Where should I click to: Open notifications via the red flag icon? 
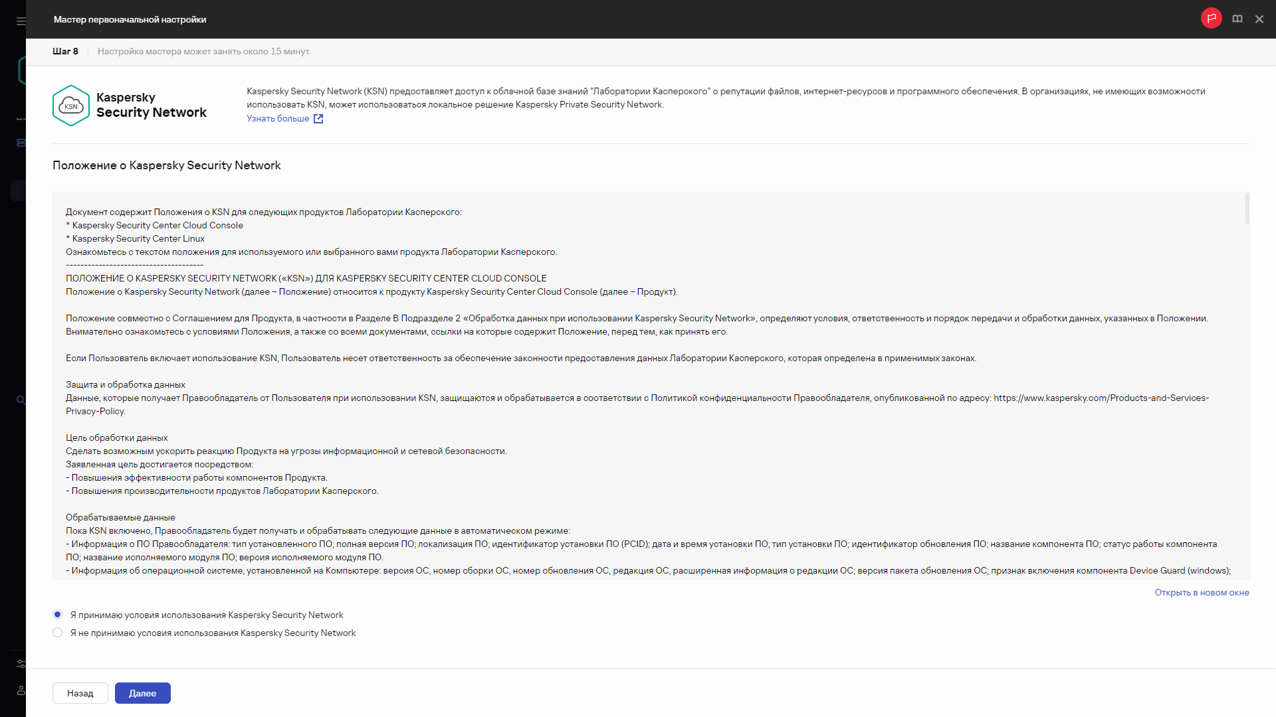1211,18
